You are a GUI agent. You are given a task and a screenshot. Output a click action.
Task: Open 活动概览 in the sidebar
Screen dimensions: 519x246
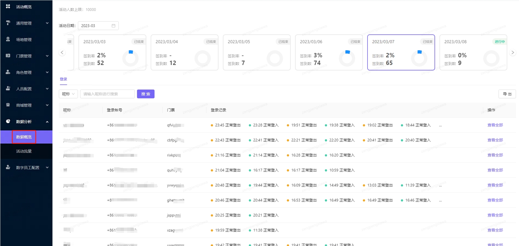24,7
